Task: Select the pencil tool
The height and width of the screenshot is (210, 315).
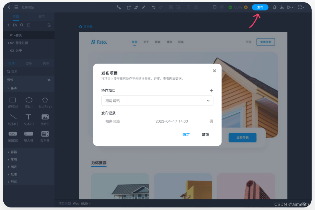Action: click(x=144, y=7)
